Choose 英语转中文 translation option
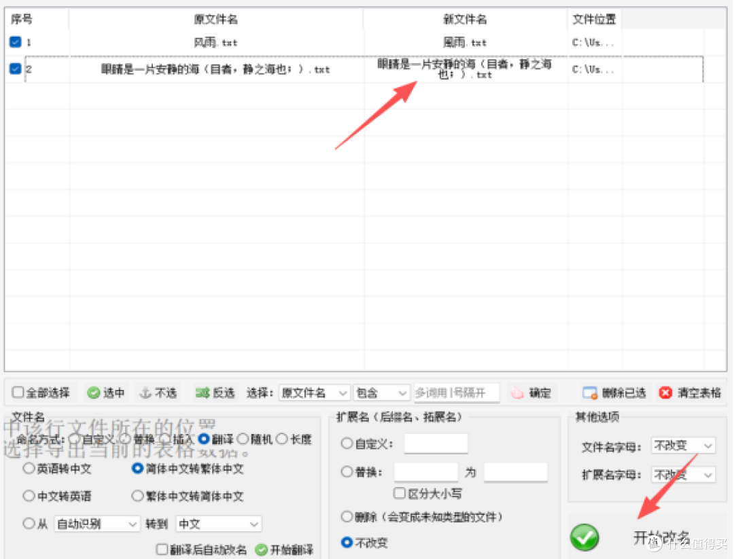The height and width of the screenshot is (559, 734). coord(29,468)
